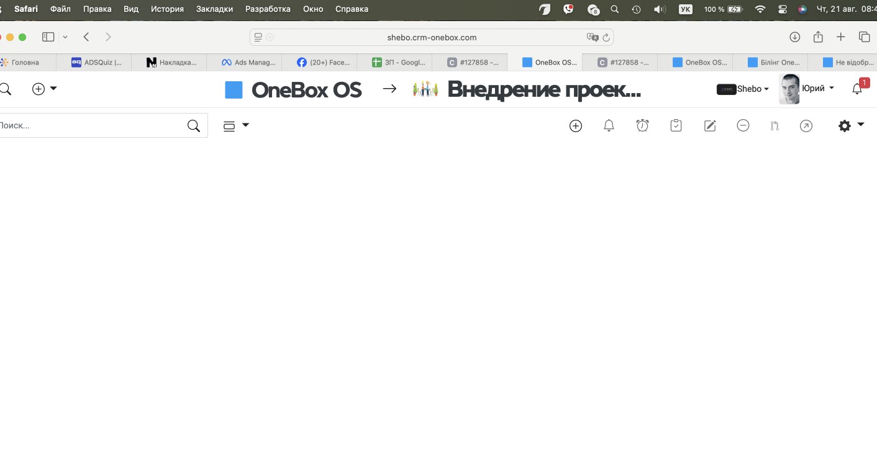Click the alarm clock reminder icon
877x464 pixels.
pos(643,126)
